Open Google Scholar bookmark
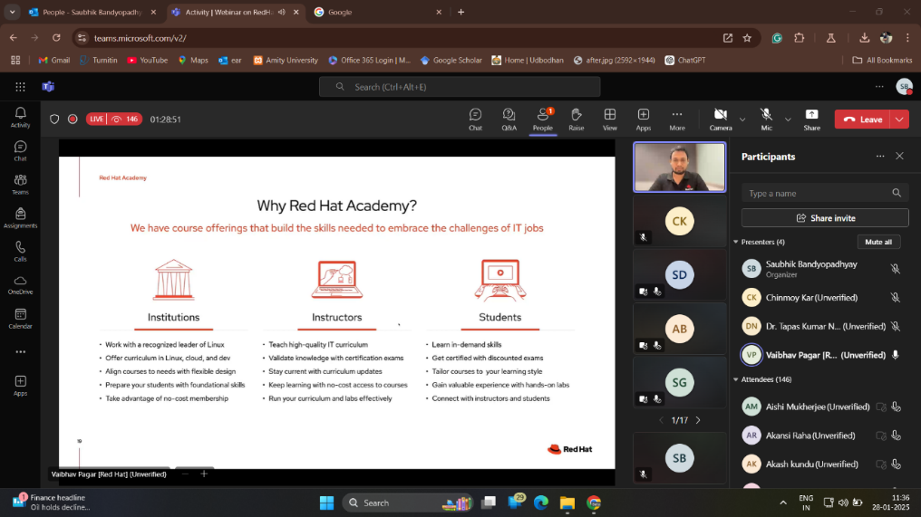The height and width of the screenshot is (517, 921). 451,60
